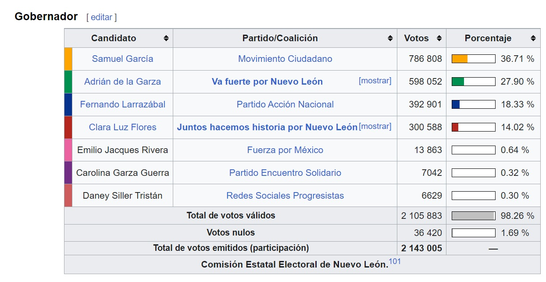This screenshot has width=546, height=282.
Task: Open Redes Sociales Progresistas link
Action: (285, 196)
